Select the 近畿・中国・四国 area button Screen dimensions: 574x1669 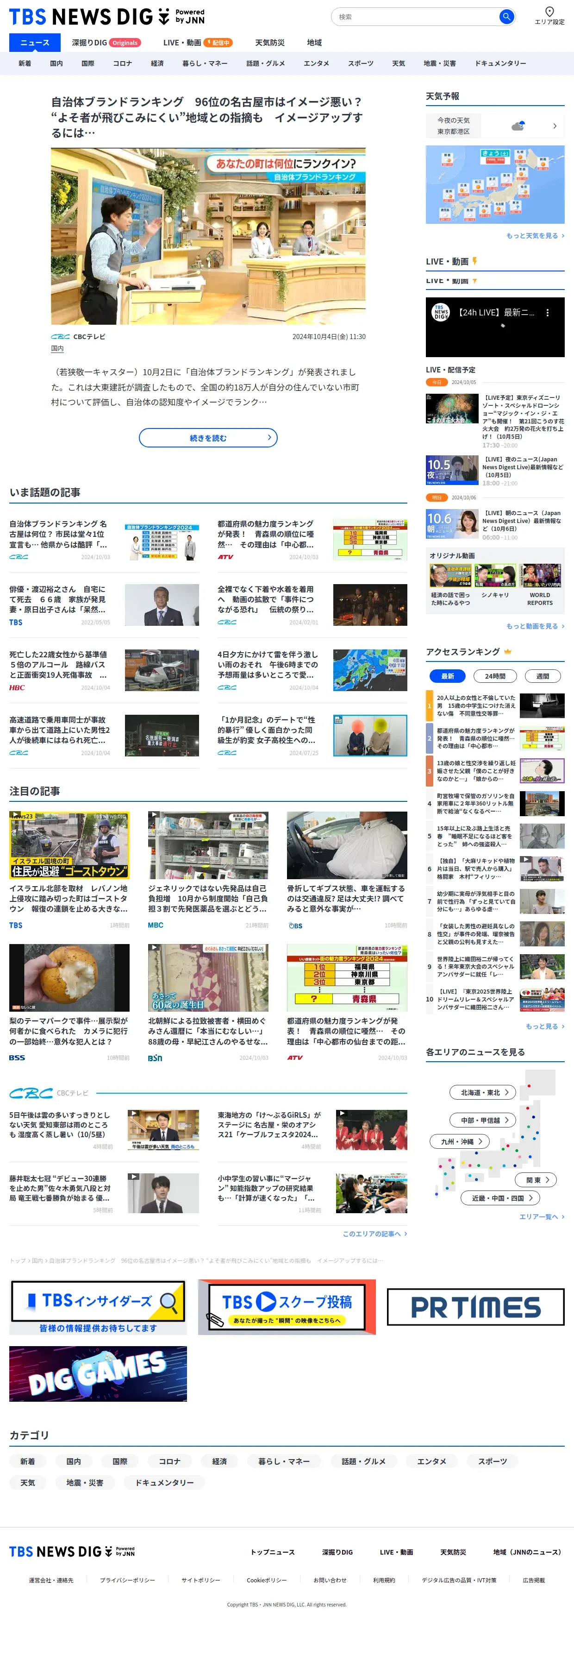[500, 1198]
